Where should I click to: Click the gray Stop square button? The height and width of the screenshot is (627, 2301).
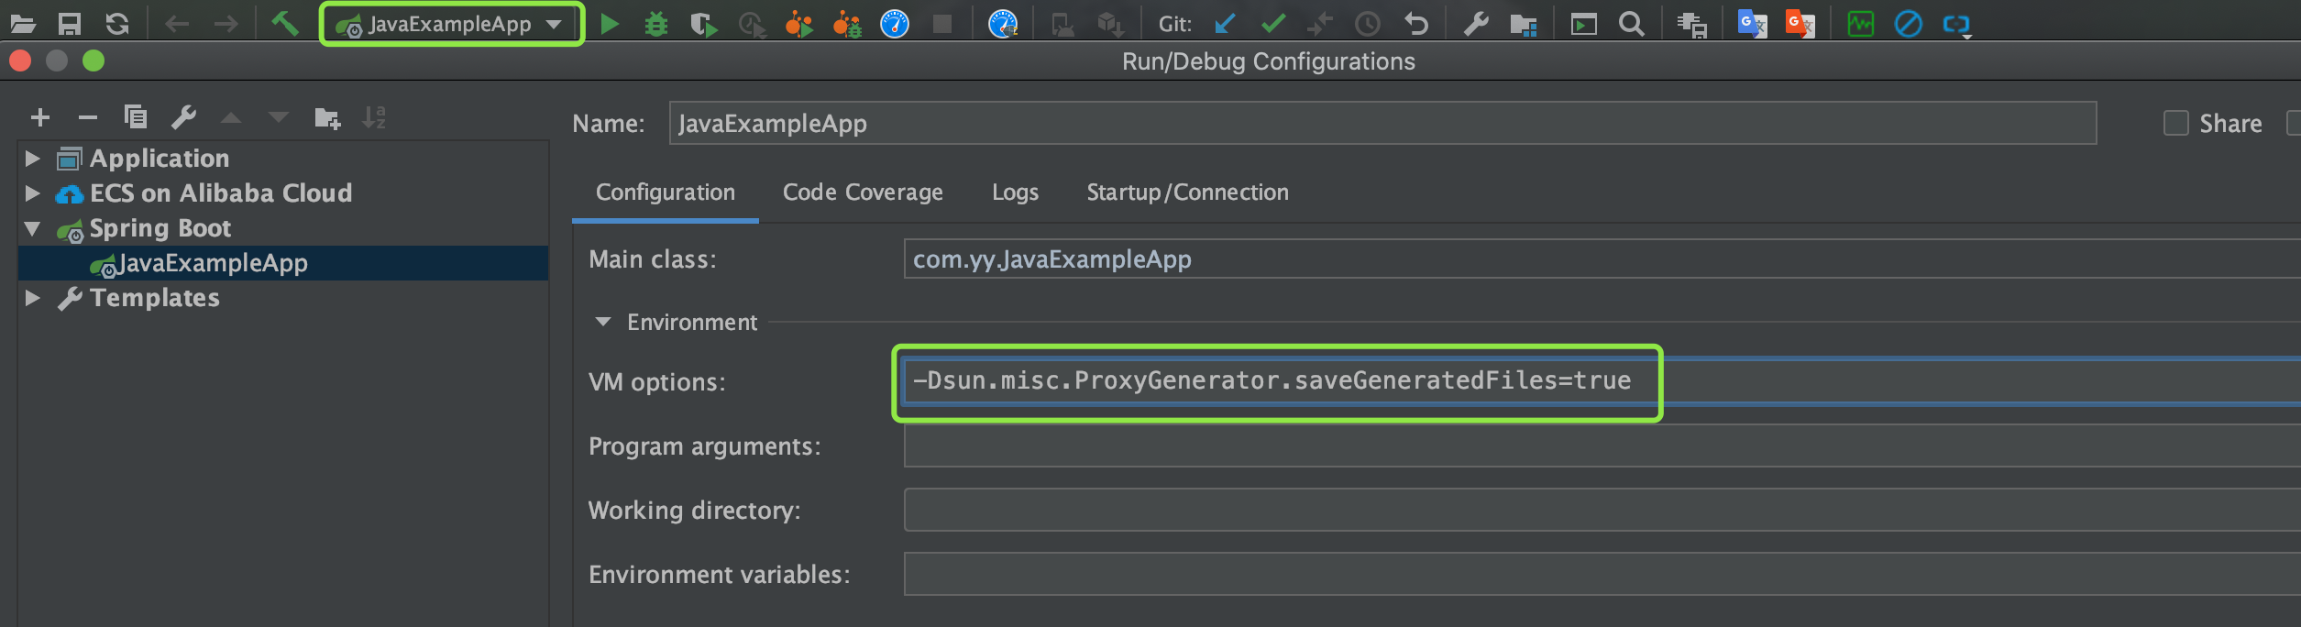pos(942,24)
